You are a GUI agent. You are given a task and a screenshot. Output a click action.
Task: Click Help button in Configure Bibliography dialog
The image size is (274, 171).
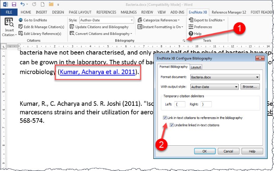pyautogui.click(x=252, y=151)
